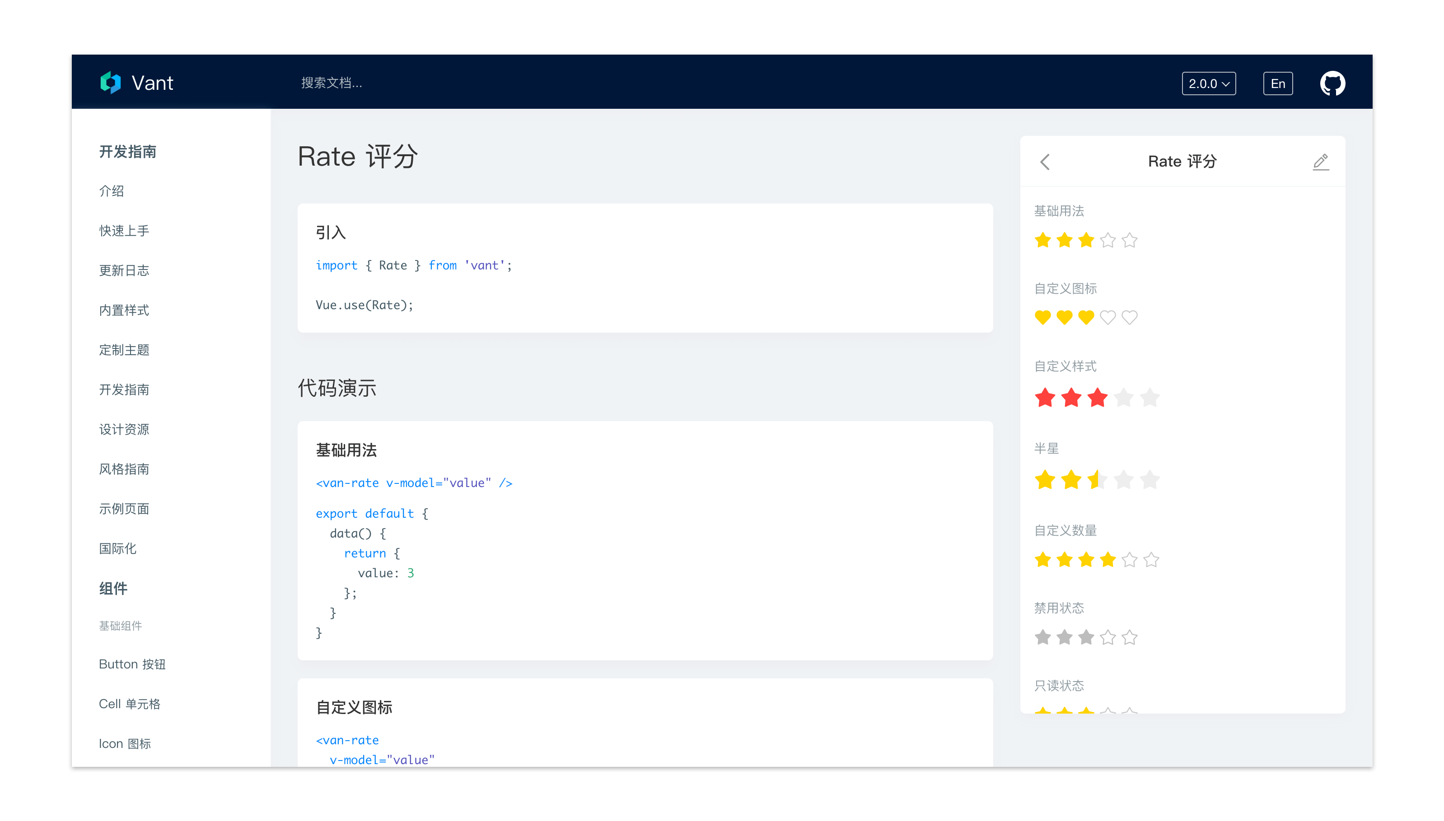Image resolution: width=1444 pixels, height=821 pixels.
Task: Click the second star in 禁用状态 rating
Action: coord(1064,638)
